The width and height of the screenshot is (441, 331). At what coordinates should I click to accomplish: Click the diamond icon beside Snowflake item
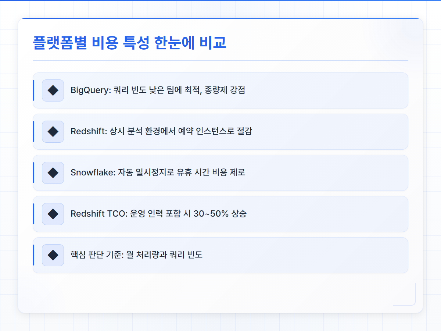coord(53,173)
